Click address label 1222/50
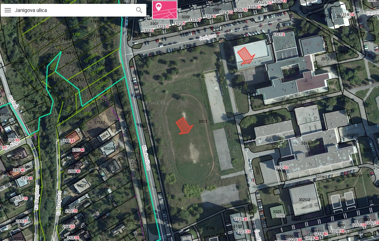This screenshot has width=379, height=241. 281,167
